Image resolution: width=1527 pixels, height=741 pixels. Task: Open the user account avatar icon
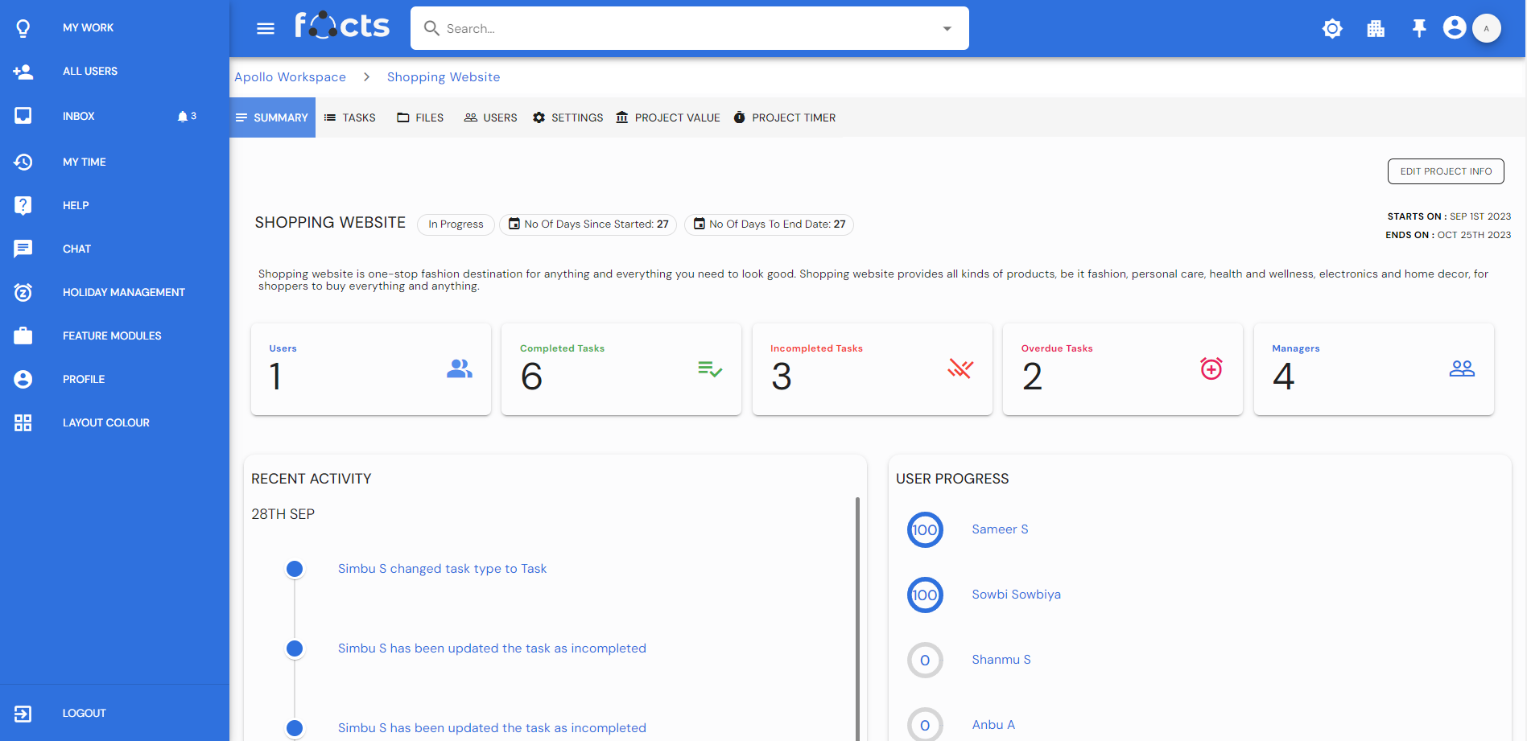1454,28
